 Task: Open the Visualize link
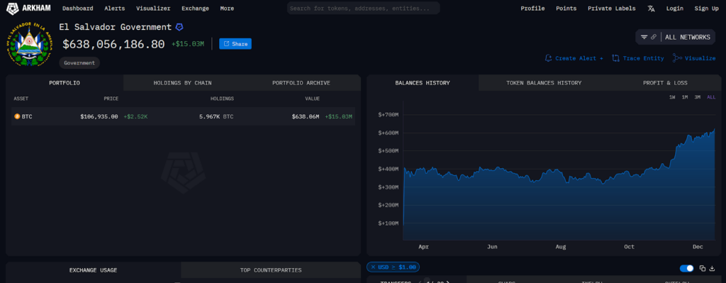[694, 58]
